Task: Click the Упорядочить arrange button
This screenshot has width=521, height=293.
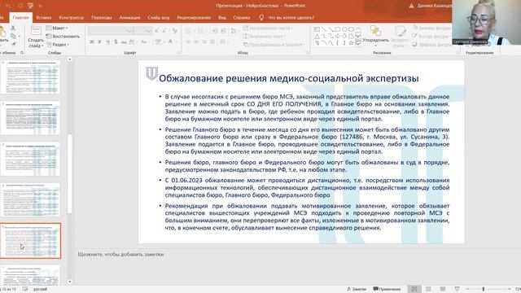Action: pos(375,36)
